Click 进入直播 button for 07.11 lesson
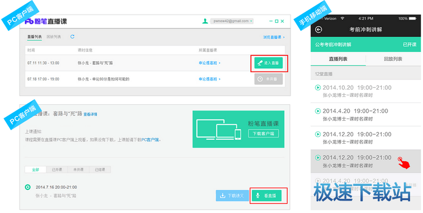This screenshot has height=213, width=423. point(268,63)
